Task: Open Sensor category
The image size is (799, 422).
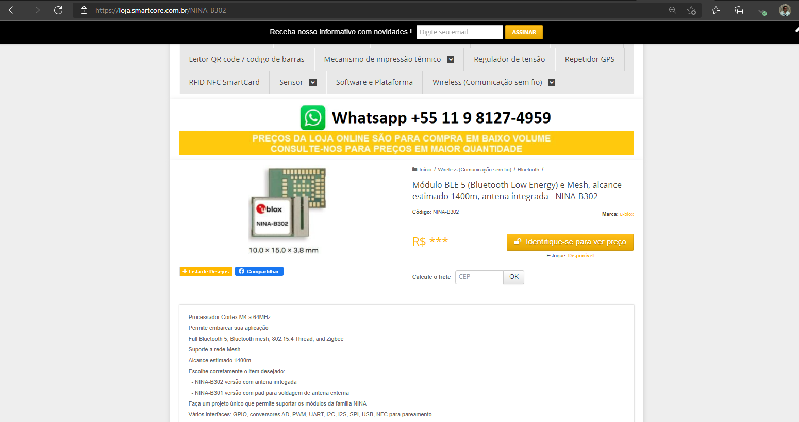Action: pos(291,82)
